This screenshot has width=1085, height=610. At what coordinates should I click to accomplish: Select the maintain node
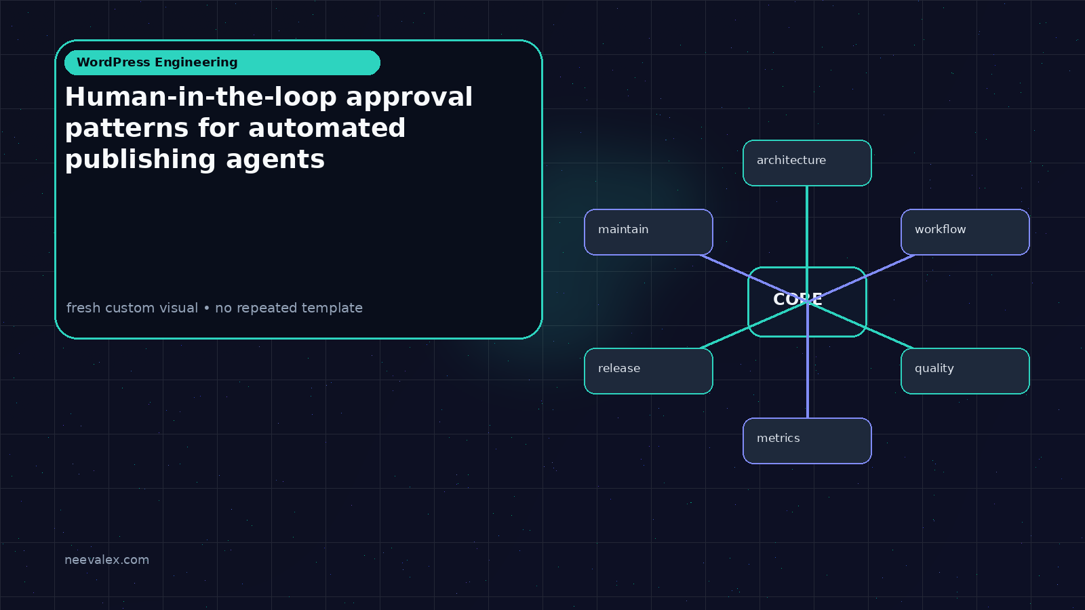click(x=648, y=232)
